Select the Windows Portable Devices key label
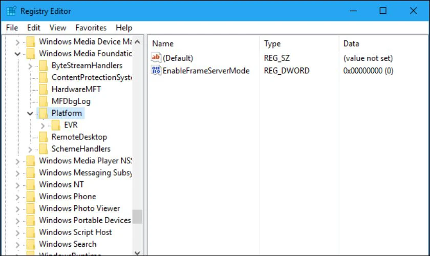Image resolution: width=430 pixels, height=256 pixels. click(x=85, y=220)
